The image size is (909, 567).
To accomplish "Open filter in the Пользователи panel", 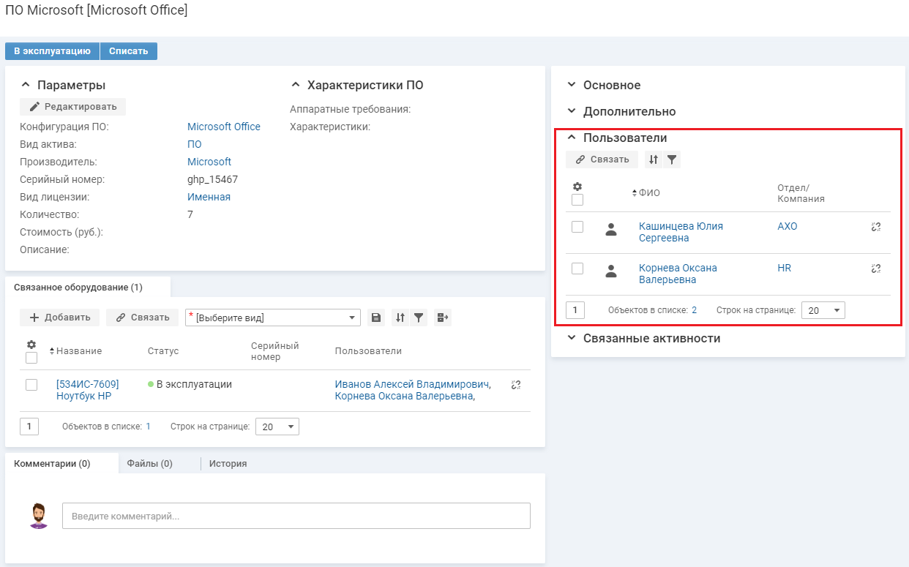I will (x=671, y=159).
